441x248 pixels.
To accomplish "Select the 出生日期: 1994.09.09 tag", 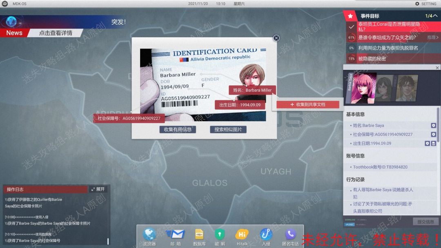I will [240, 105].
